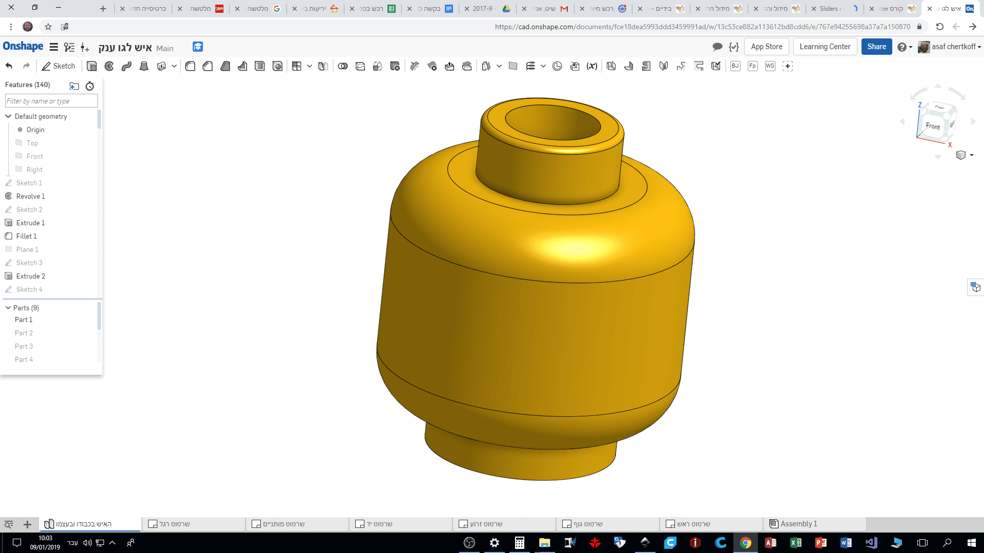
Task: Add custom features with plus icon
Action: (x=788, y=66)
